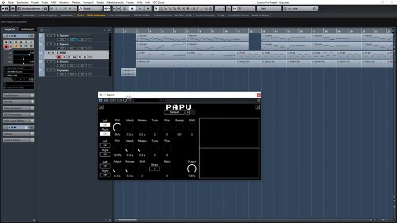Click the go to previous marker button
Viewport: 397px width, 223px height.
click(x=114, y=9)
